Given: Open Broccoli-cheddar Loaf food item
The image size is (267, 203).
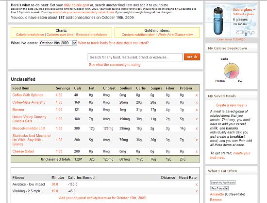Looking at the screenshot, I should [x=29, y=129].
